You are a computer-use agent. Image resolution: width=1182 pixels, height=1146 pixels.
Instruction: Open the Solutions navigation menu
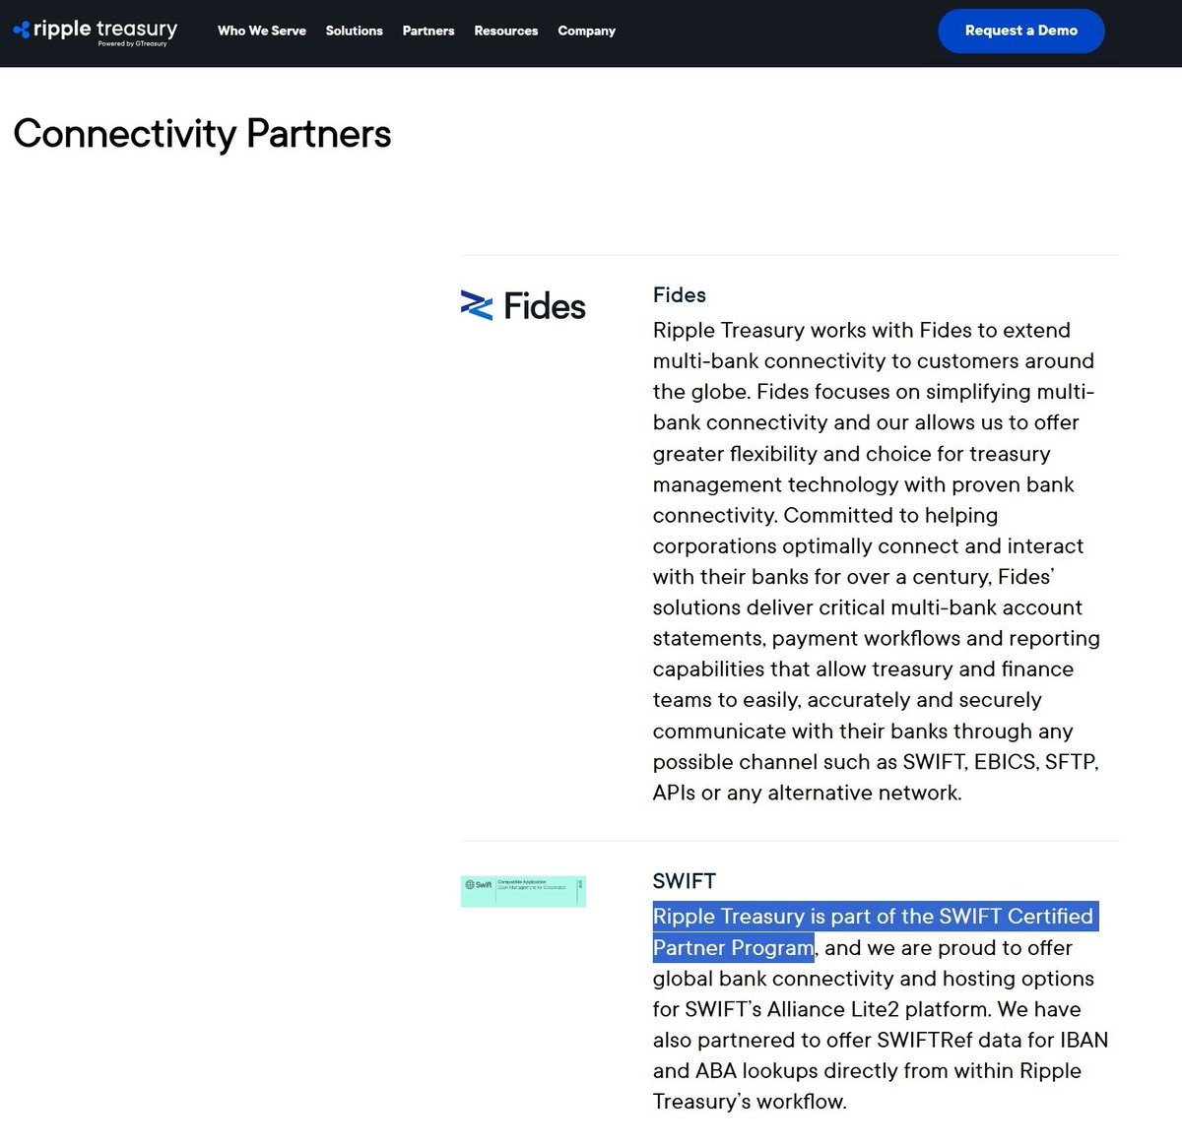coord(354,31)
